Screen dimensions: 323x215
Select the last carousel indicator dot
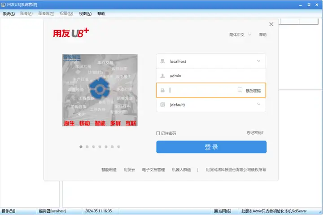pyautogui.click(x=118, y=147)
